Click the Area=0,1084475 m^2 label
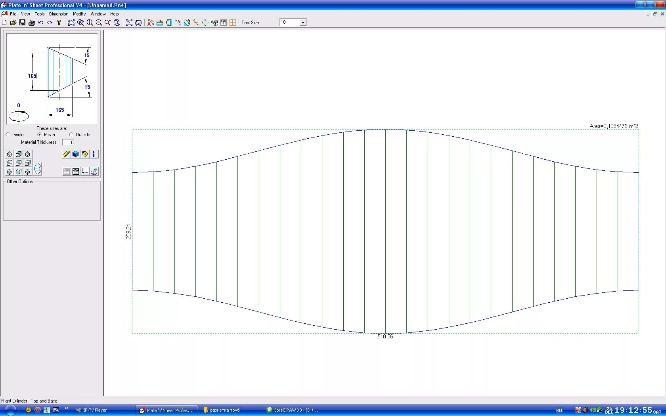Viewport: 666px width, 416px height. click(614, 126)
